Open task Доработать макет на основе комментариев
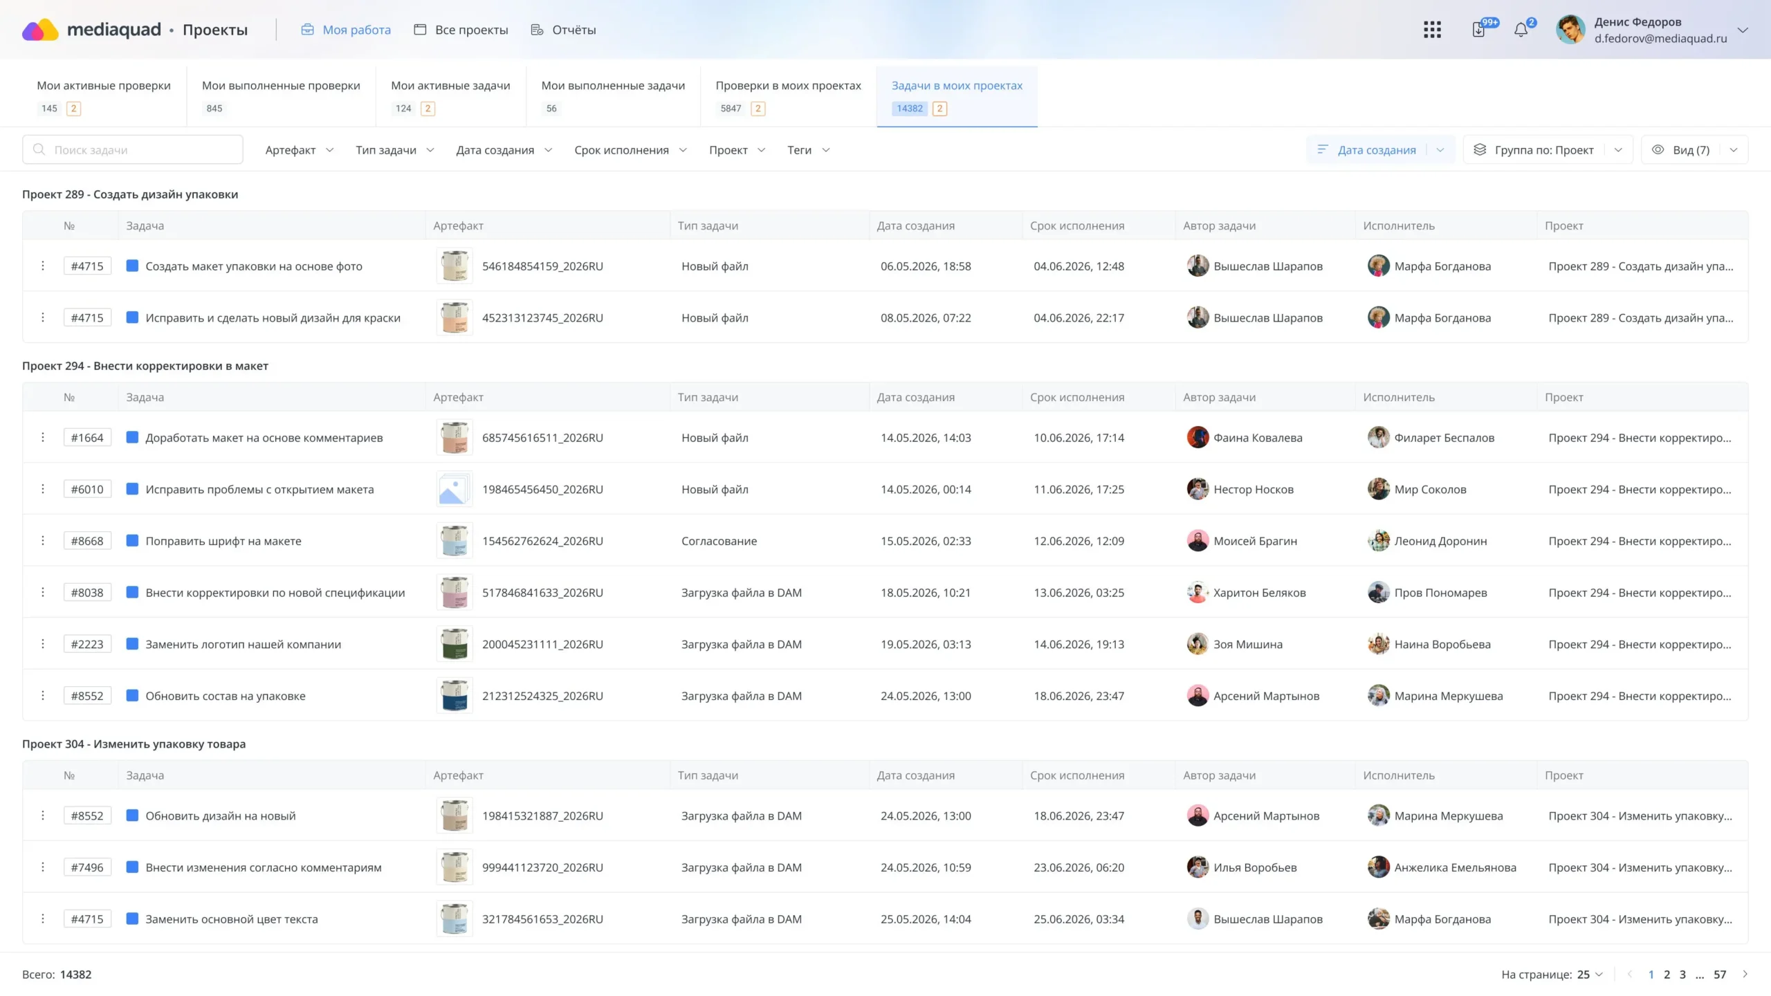The height and width of the screenshot is (996, 1771). pyautogui.click(x=264, y=437)
